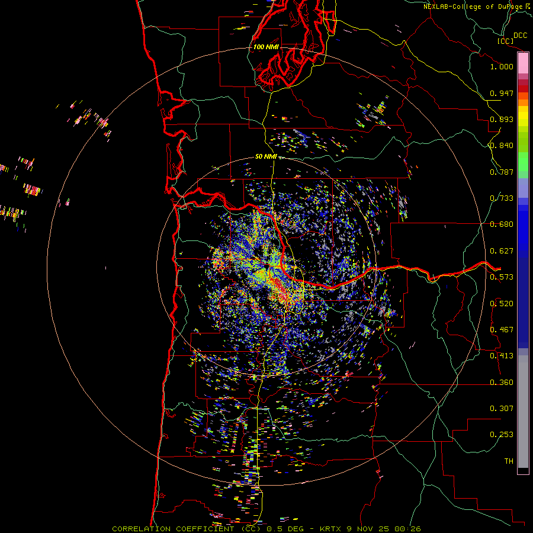Select the 0.680 color scale value
This screenshot has height=533, width=533.
point(502,224)
